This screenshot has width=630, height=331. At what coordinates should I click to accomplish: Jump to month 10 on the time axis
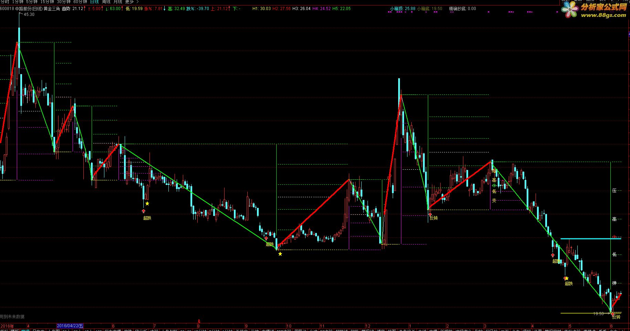289,326
